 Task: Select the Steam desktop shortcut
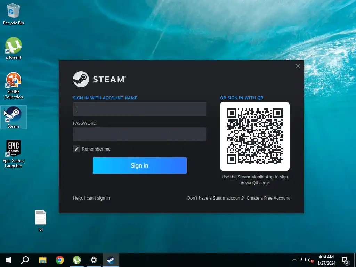14,117
